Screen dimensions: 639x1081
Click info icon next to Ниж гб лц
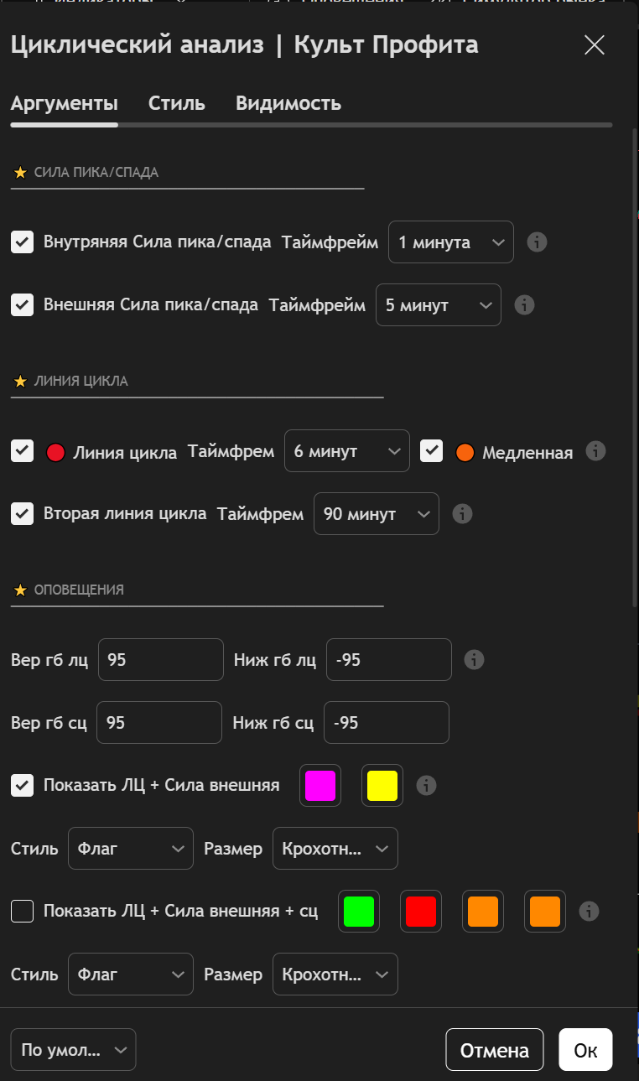474,659
